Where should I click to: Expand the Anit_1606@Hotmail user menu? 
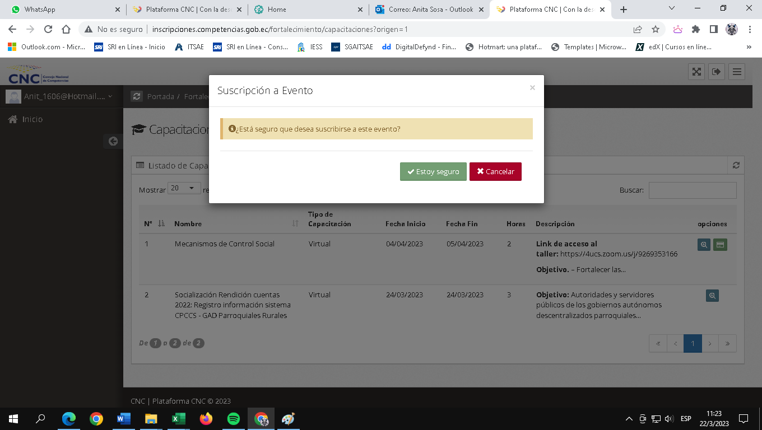tap(59, 97)
